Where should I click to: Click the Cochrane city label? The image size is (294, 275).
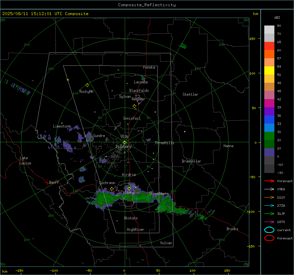pos(107,183)
